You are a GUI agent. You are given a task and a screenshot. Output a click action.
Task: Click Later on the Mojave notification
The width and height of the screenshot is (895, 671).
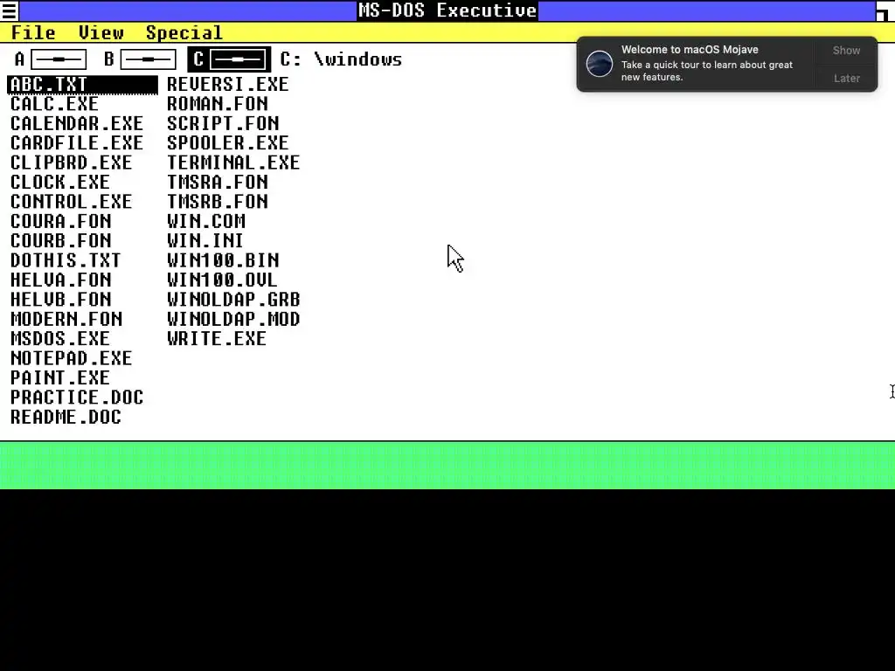[846, 78]
